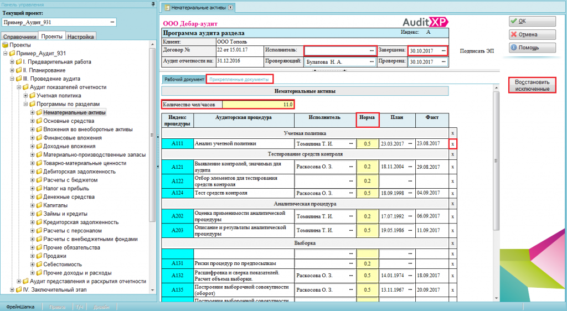Switch to the Настройка tab
567x311 pixels.
click(80, 37)
